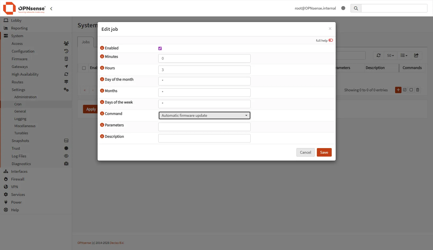Click into the Hours input field
Viewport: 433px width, 250px height.
click(204, 70)
